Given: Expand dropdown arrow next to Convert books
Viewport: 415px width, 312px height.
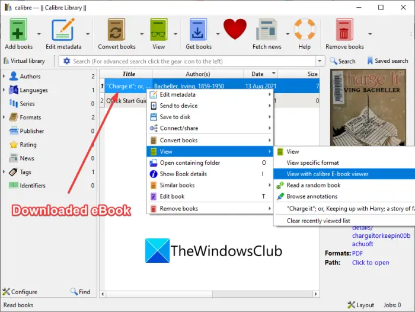Looking at the screenshot, I should pos(142,34).
